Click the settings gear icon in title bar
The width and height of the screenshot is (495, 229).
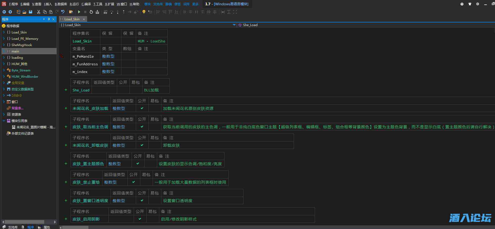tap(478, 4)
